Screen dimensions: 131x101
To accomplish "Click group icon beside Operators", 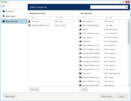I will tap(80, 41).
